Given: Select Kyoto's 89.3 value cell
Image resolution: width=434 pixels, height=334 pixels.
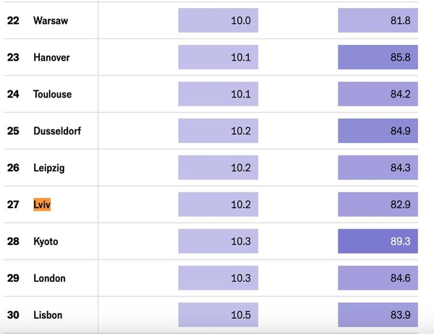Looking at the screenshot, I should 378,241.
